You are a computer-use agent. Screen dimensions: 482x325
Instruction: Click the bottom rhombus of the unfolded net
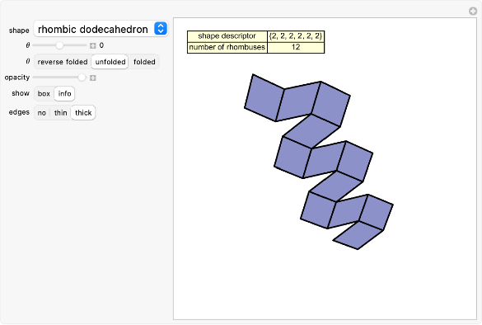[358, 235]
